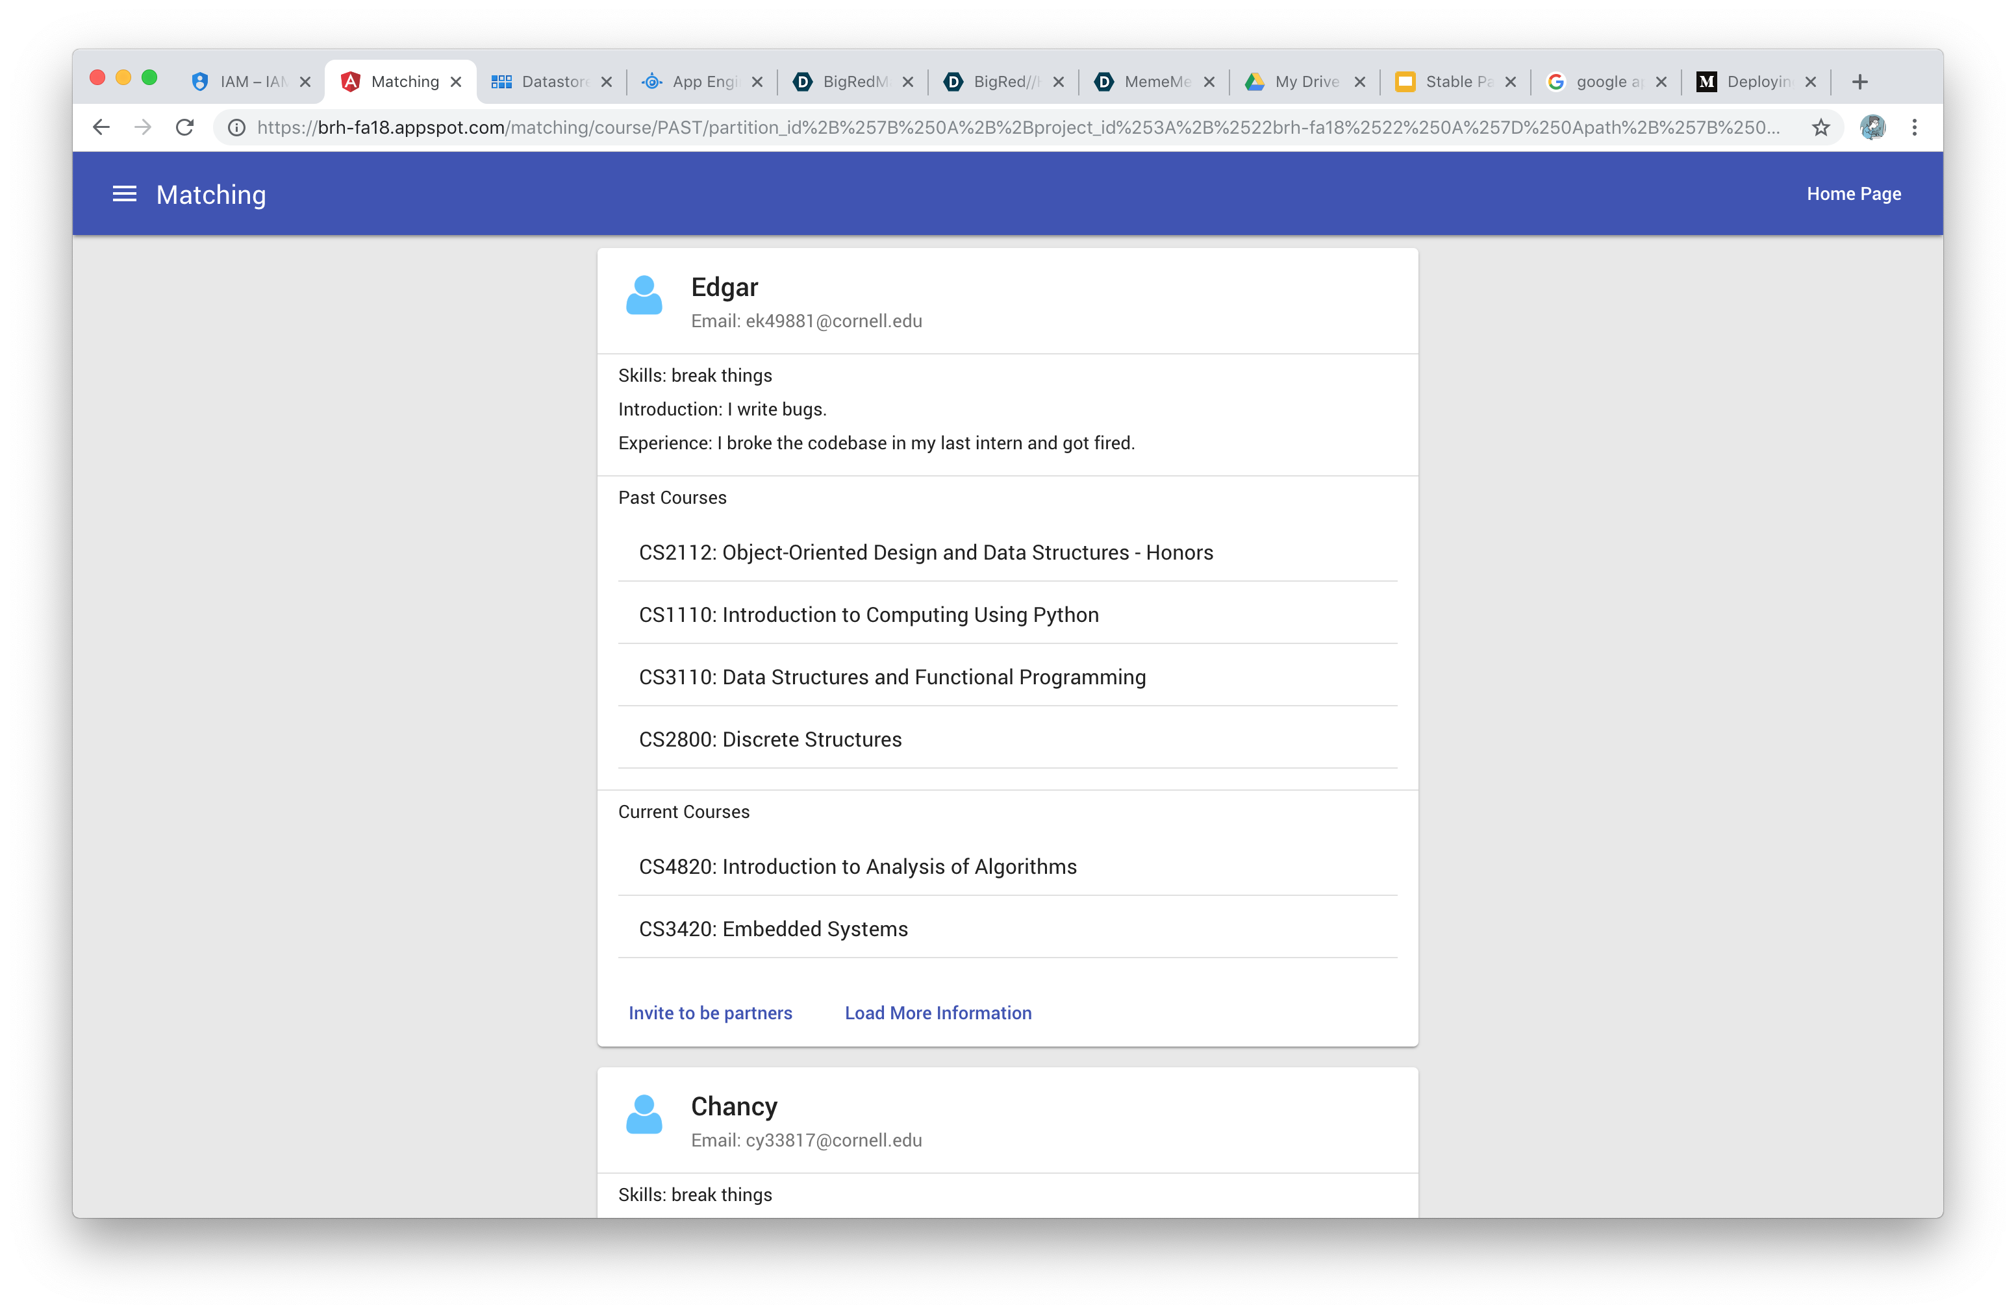View site information icon in address bar
The image size is (2016, 1314).
[237, 128]
